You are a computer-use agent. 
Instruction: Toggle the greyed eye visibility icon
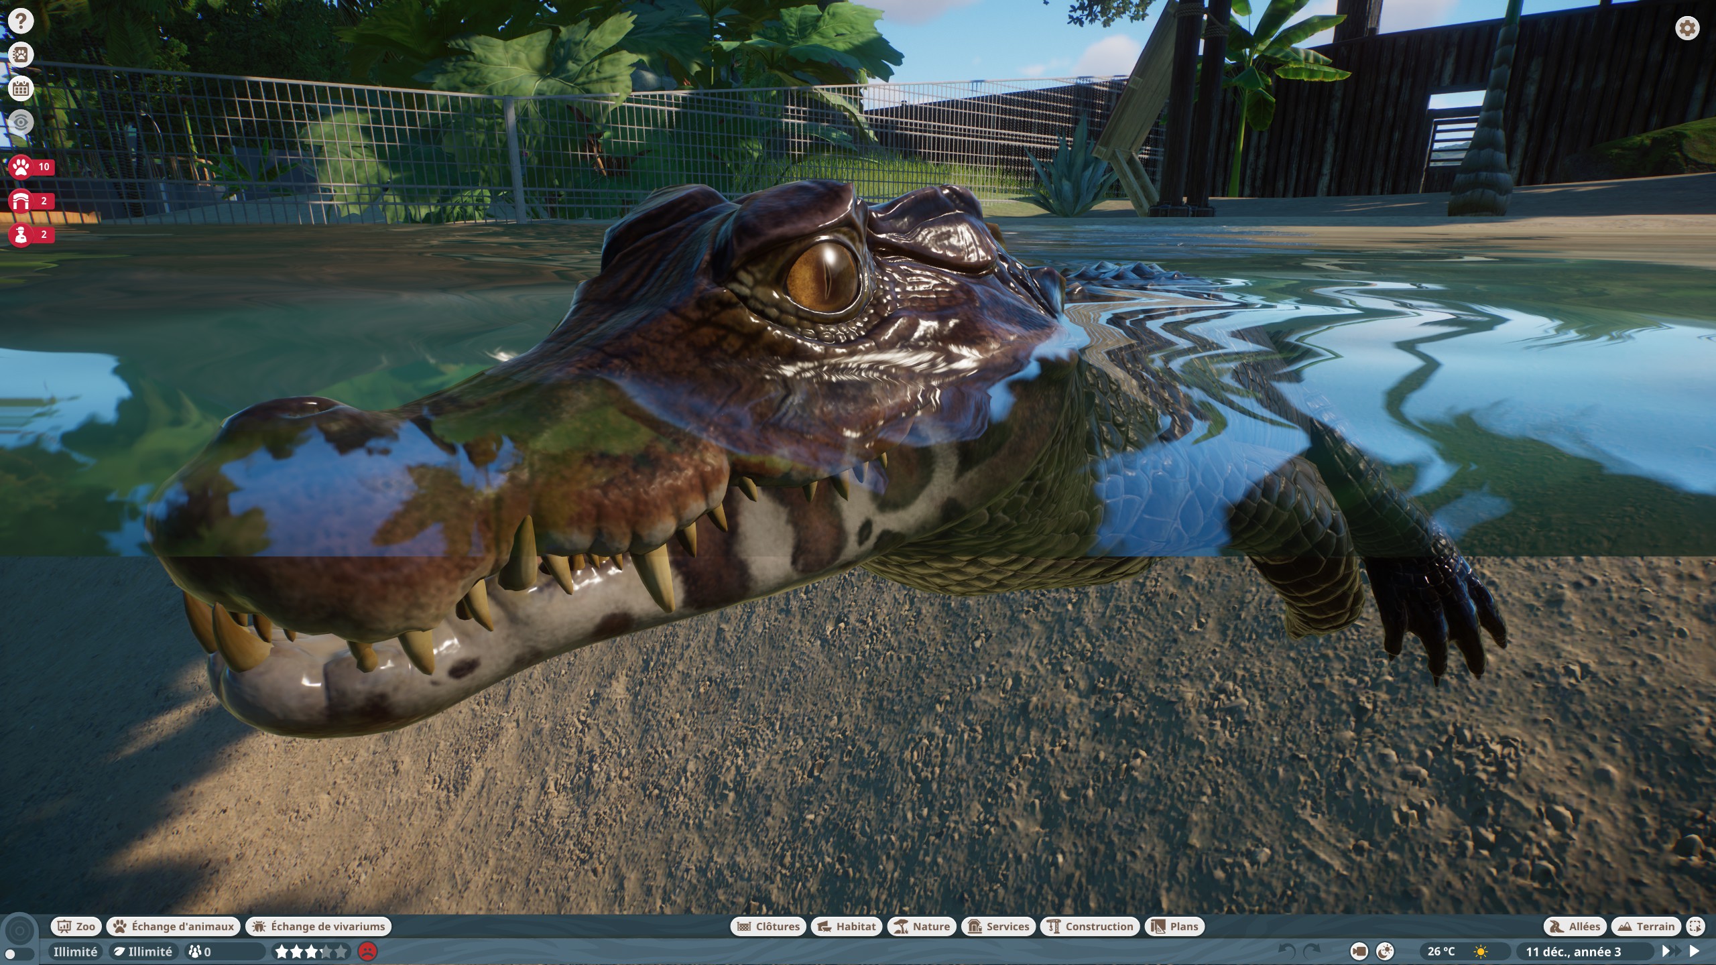(21, 122)
